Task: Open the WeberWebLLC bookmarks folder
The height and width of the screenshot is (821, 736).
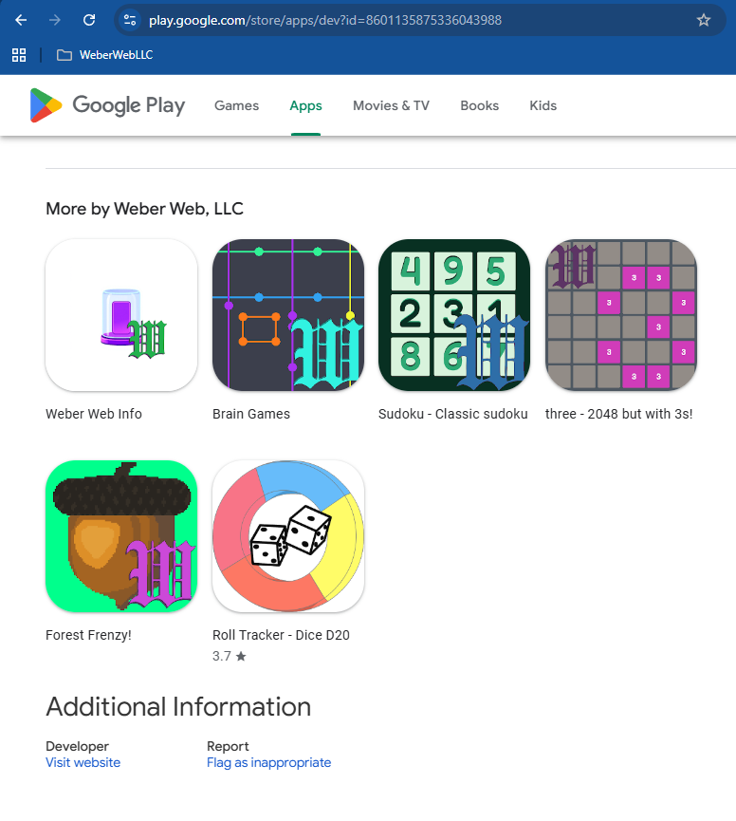Action: (x=104, y=55)
